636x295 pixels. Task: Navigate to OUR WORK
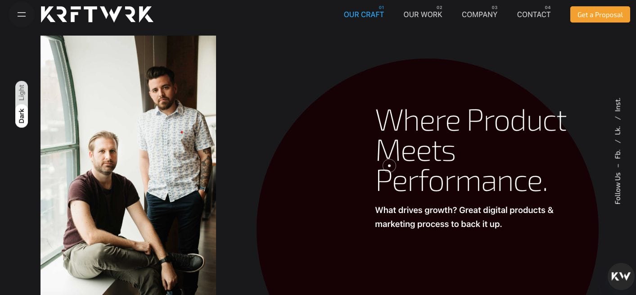[423, 14]
